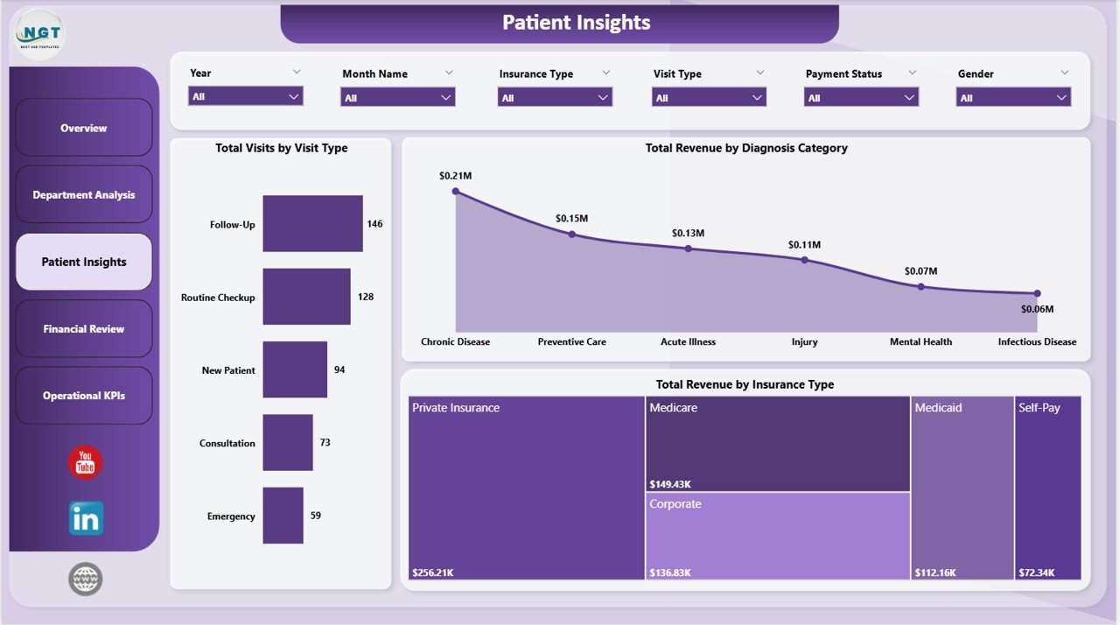The height and width of the screenshot is (625, 1120).
Task: Go to the Financial Review page
Action: pyautogui.click(x=83, y=328)
